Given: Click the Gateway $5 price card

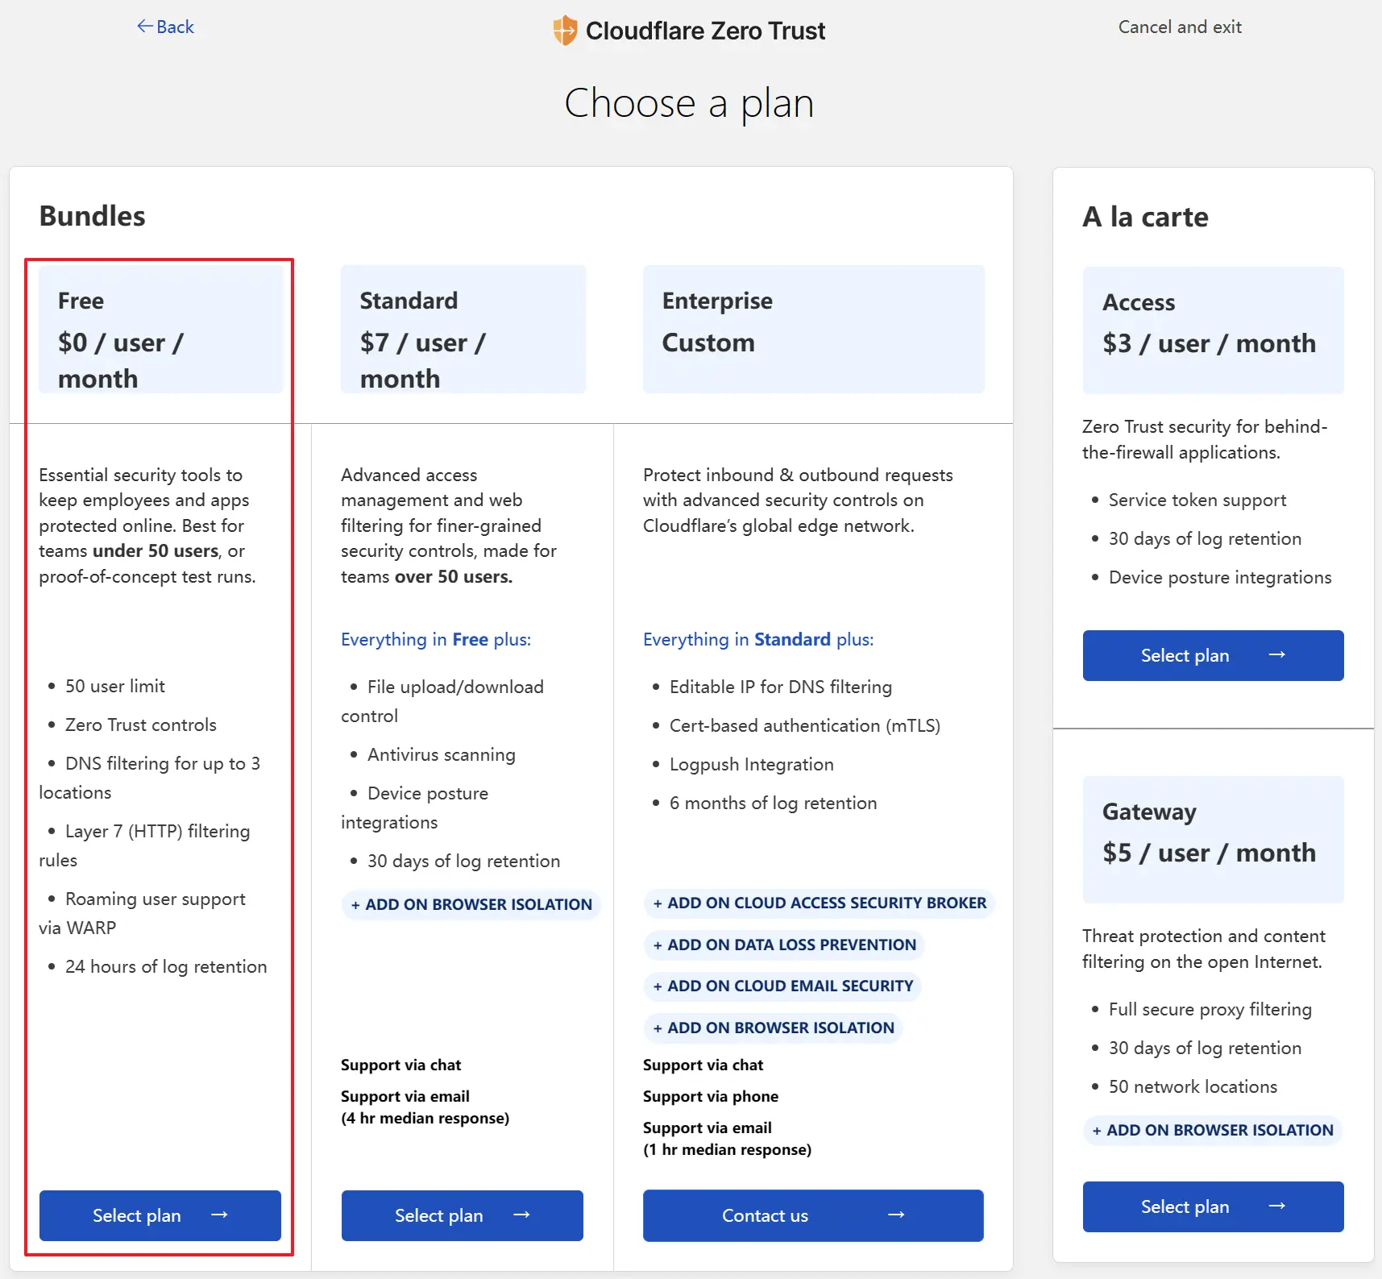Looking at the screenshot, I should [1214, 839].
